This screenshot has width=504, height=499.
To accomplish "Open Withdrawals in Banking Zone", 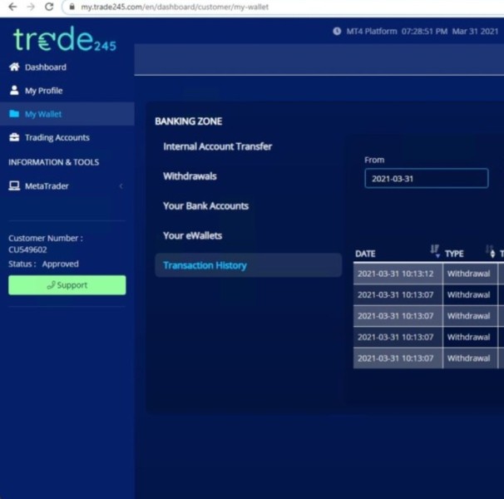I will coord(190,176).
